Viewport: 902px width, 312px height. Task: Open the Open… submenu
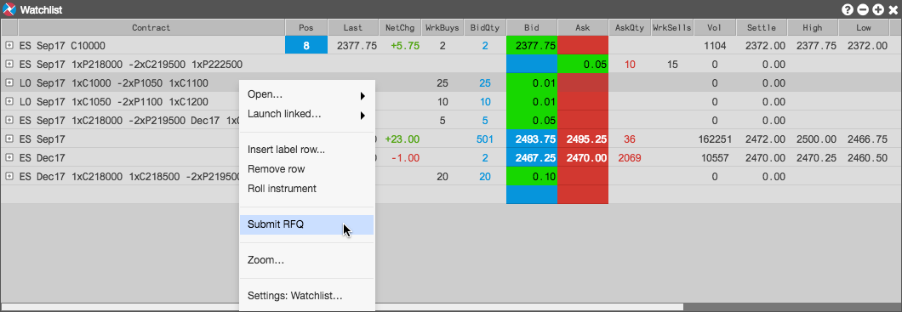coord(307,95)
